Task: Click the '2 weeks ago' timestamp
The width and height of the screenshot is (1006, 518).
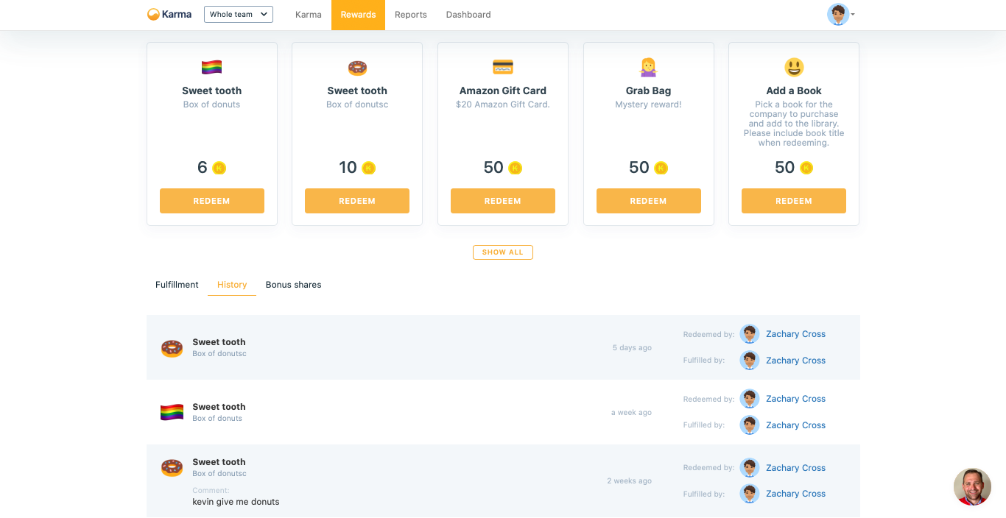Action: coord(629,481)
